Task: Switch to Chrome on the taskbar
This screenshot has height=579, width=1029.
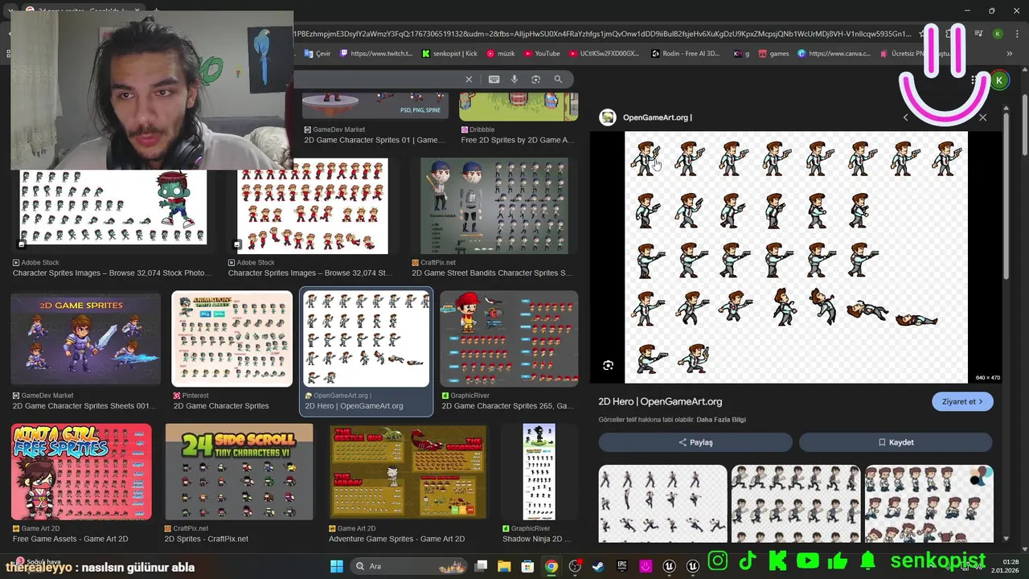Action: [x=551, y=566]
